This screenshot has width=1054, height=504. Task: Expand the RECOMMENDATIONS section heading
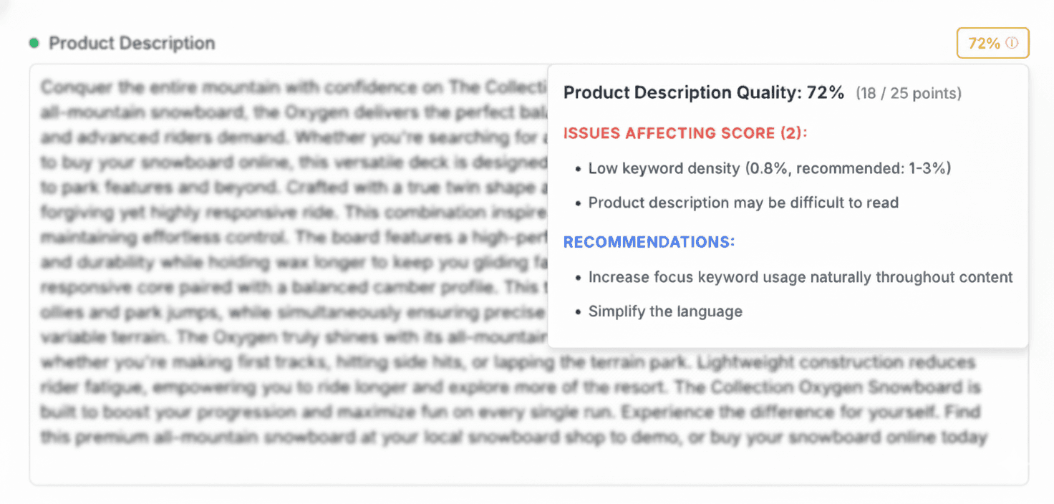pyautogui.click(x=648, y=242)
